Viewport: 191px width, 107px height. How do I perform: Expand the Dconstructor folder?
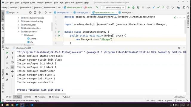click(x=19, y=25)
